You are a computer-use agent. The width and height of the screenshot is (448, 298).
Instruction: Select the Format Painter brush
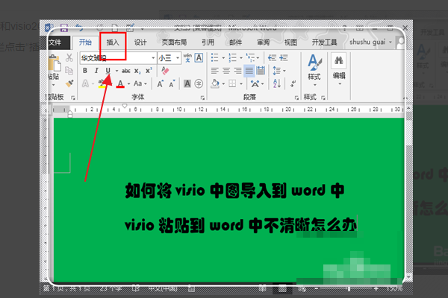coord(69,83)
